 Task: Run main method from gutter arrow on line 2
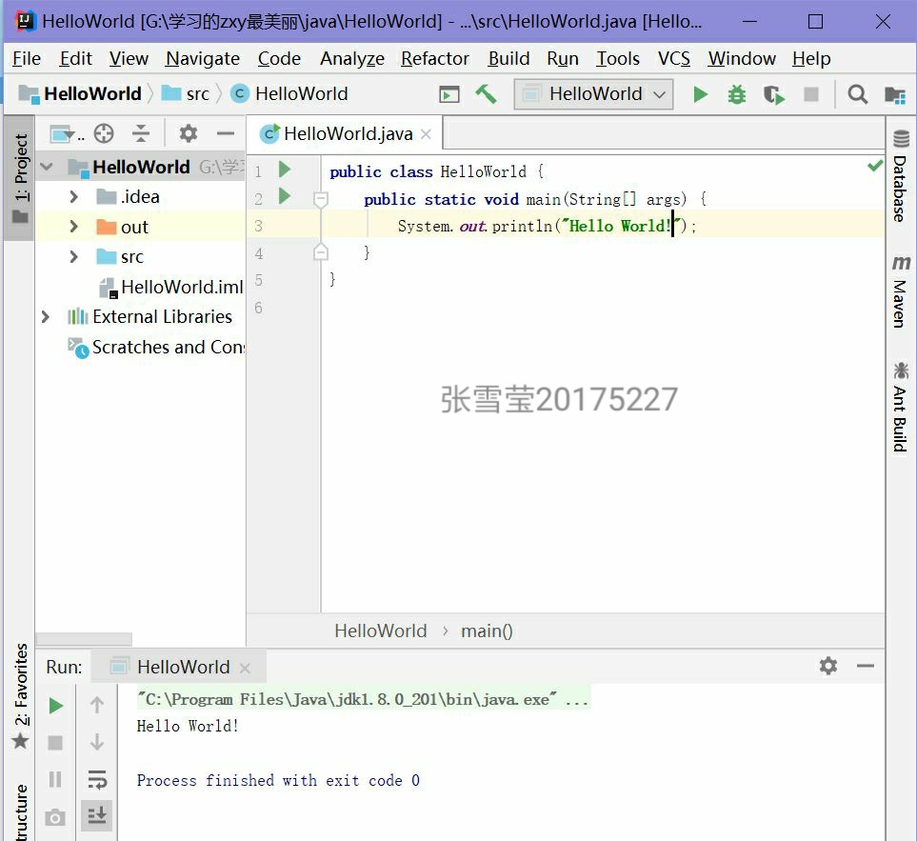tap(285, 196)
